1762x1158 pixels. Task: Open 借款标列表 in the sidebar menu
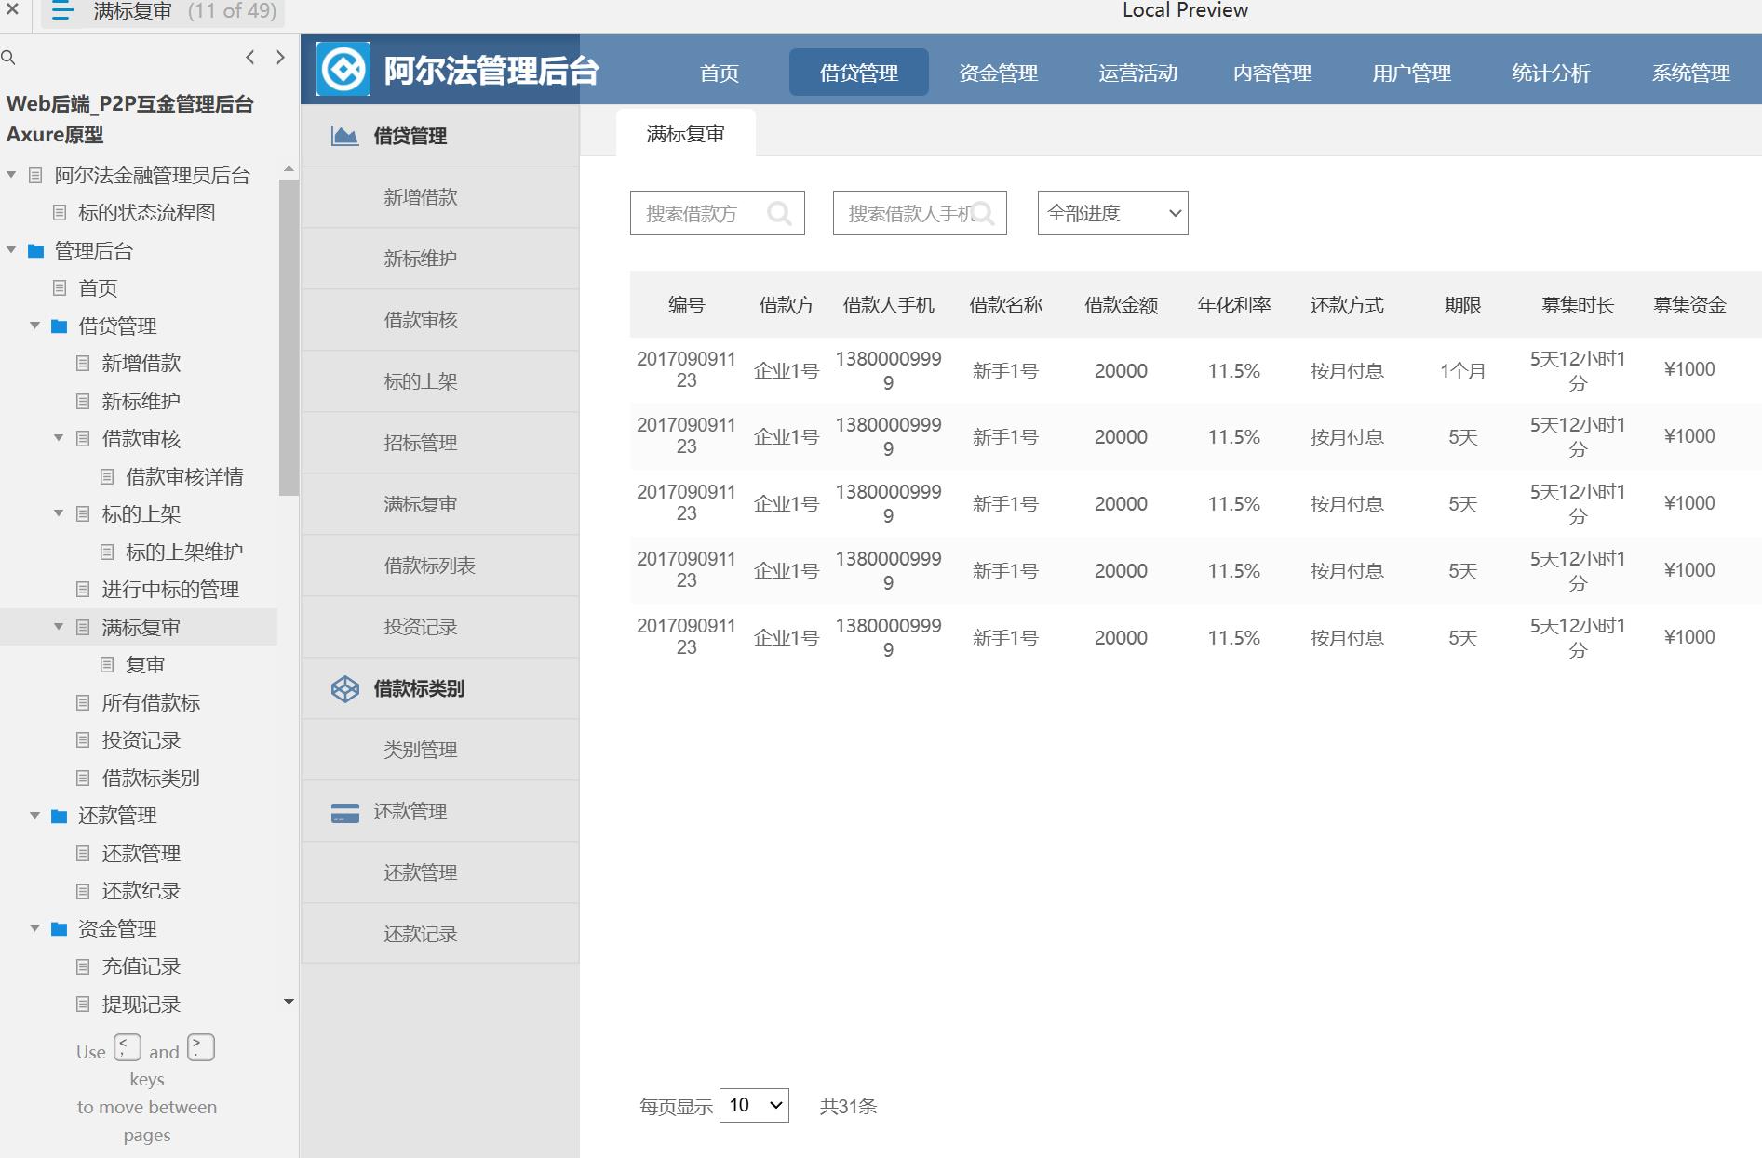[x=439, y=566]
